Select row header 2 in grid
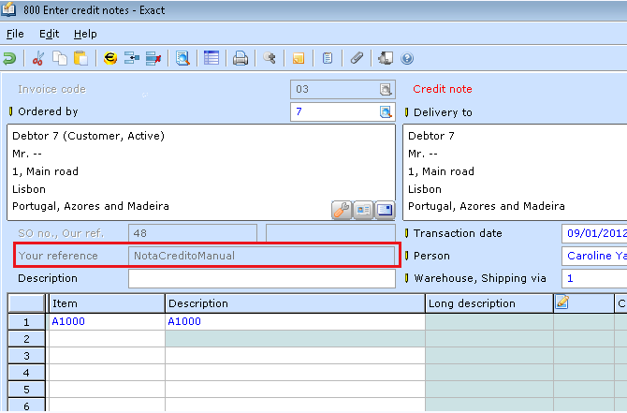 26,339
